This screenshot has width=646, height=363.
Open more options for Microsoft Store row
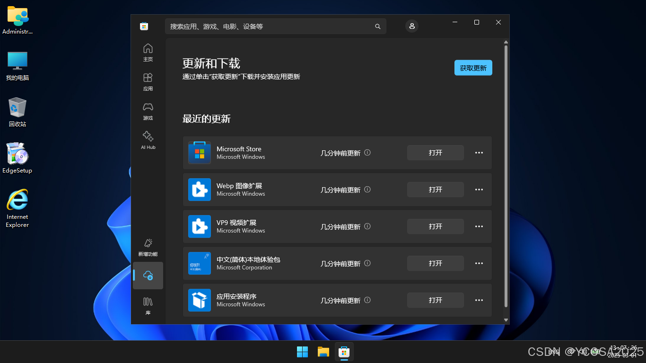[479, 153]
